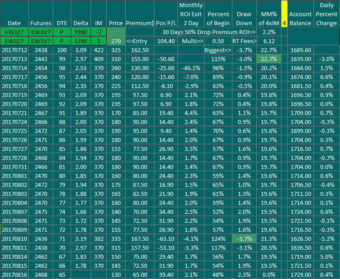
Task: Click highlighted -3.7% drawdown in 20170810 row
Action: click(244, 239)
